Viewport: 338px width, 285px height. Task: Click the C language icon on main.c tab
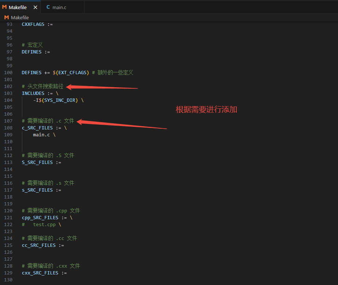pos(48,7)
